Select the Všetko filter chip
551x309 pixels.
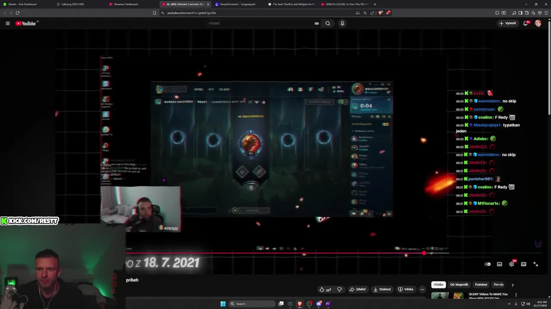pyautogui.click(x=438, y=285)
